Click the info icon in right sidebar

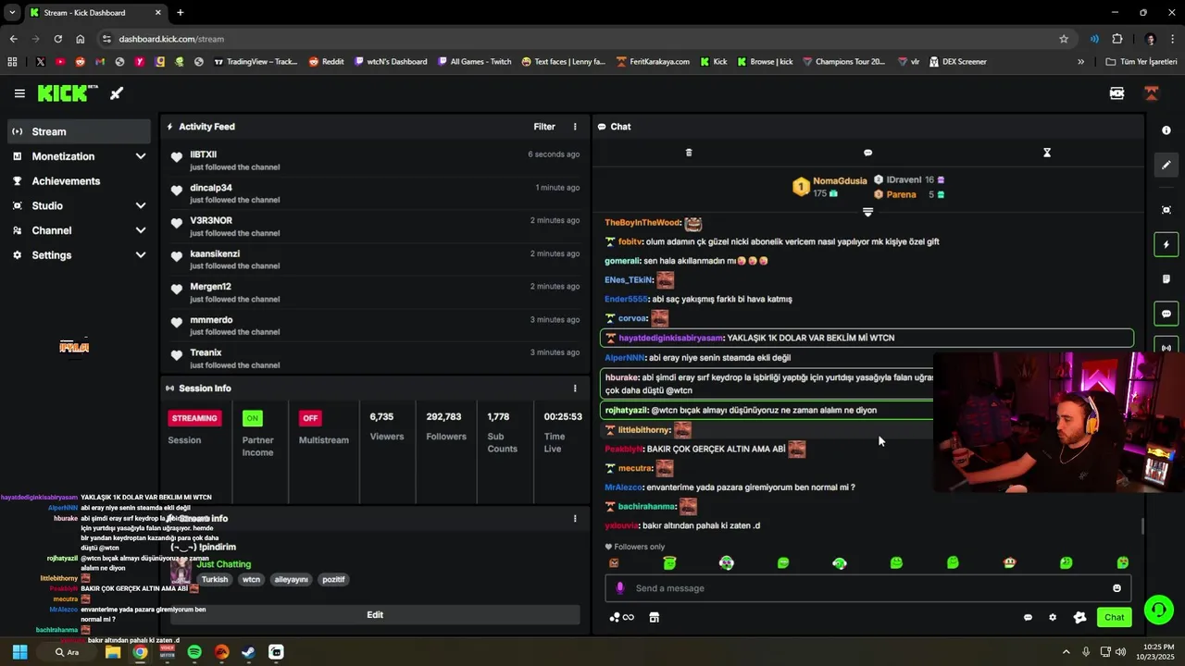point(1166,130)
